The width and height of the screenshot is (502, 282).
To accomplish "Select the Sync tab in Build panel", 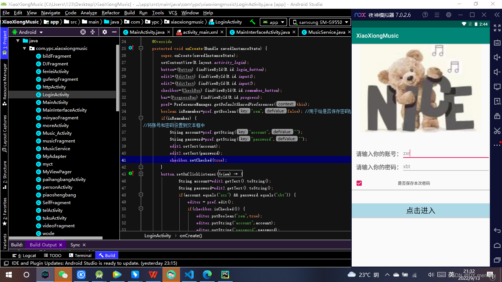I will (75, 245).
